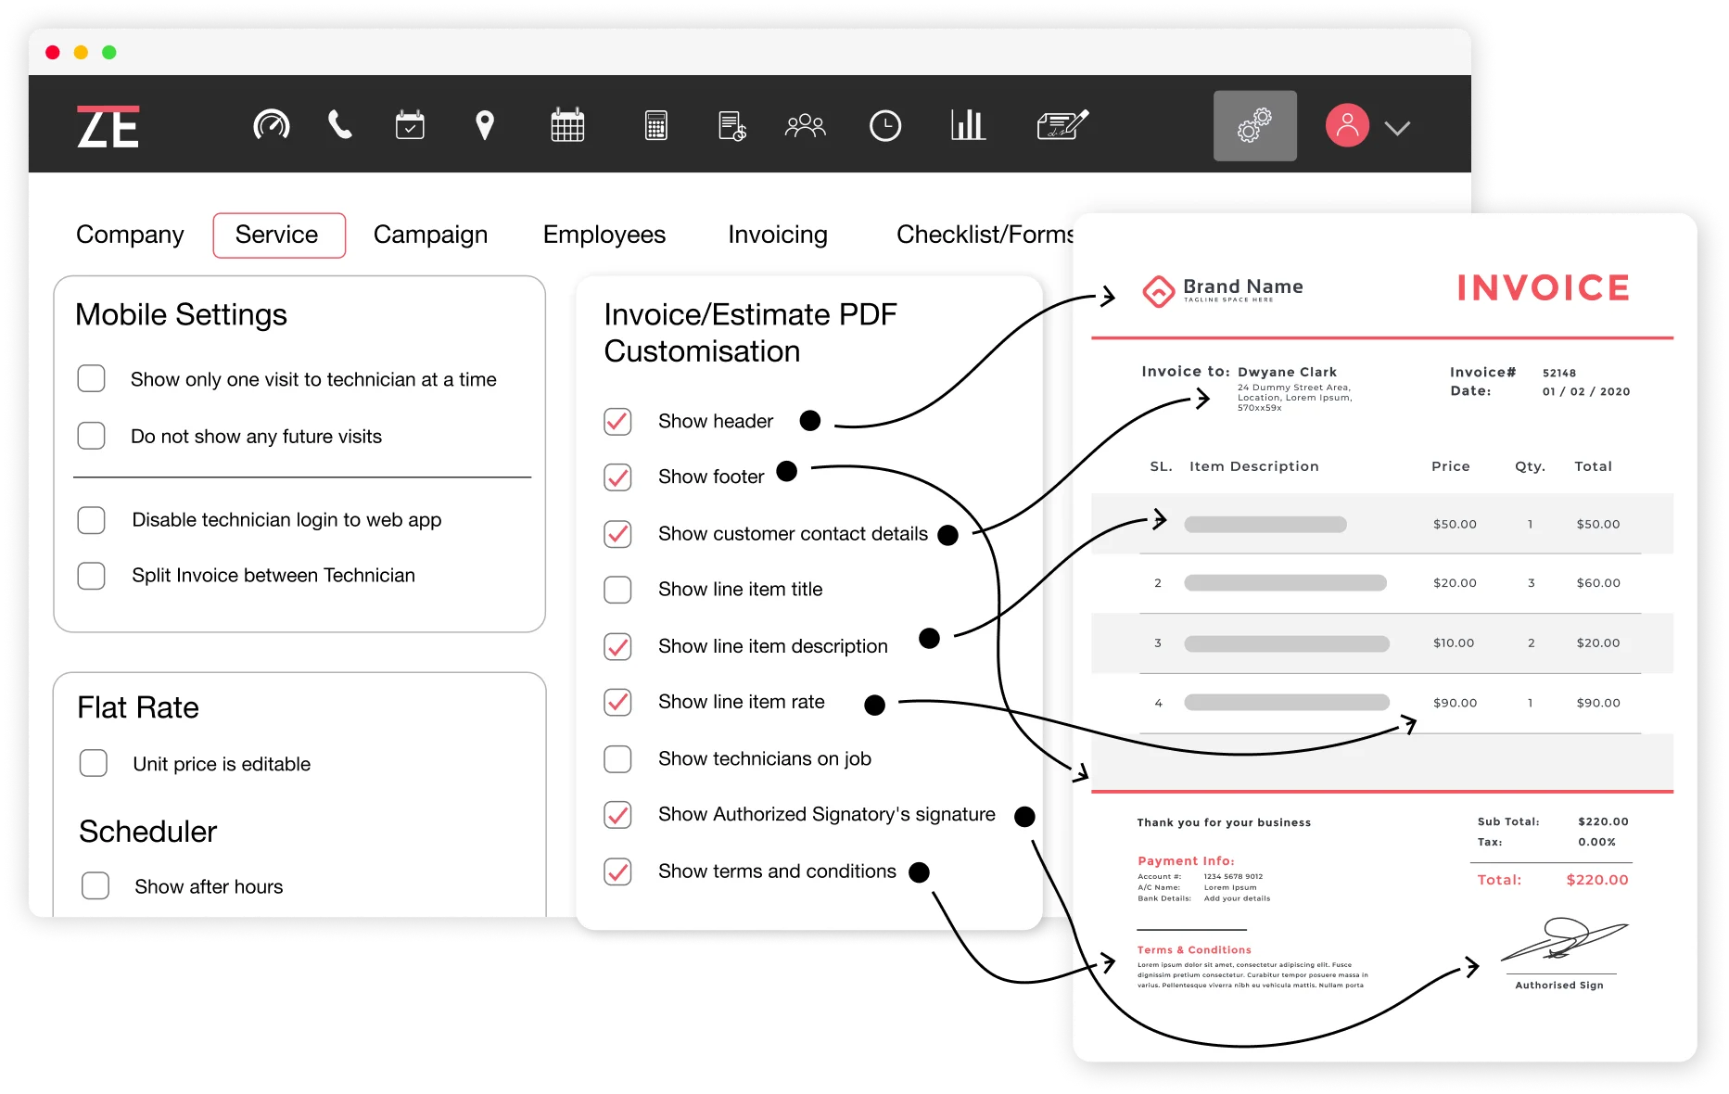The height and width of the screenshot is (1094, 1729).
Task: Click Thank you for your business text
Action: 1224,822
